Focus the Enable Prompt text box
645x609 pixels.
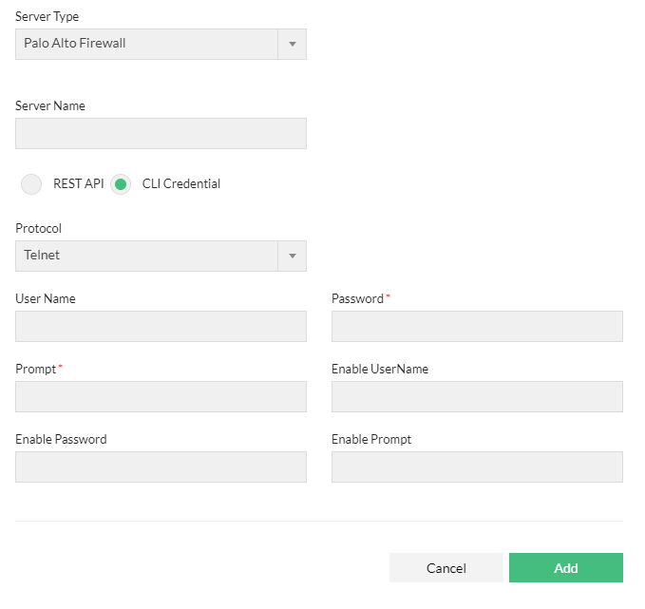pyautogui.click(x=477, y=467)
